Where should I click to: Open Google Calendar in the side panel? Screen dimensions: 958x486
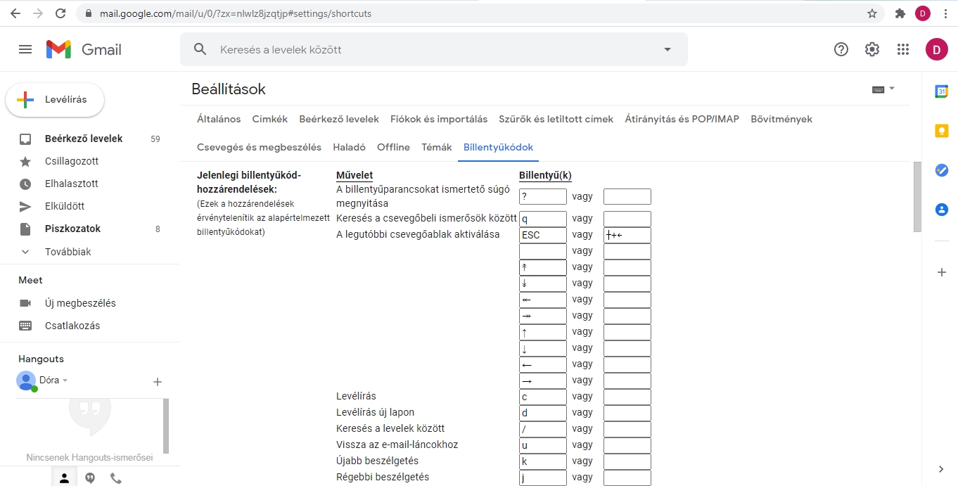click(941, 92)
